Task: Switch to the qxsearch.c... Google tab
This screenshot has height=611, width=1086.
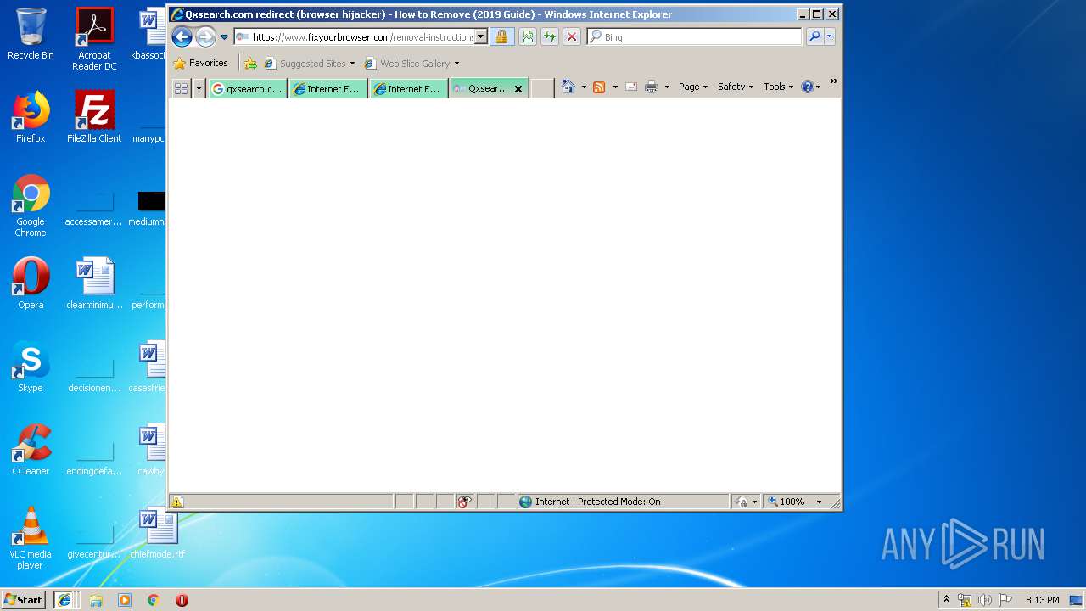Action: pos(247,88)
